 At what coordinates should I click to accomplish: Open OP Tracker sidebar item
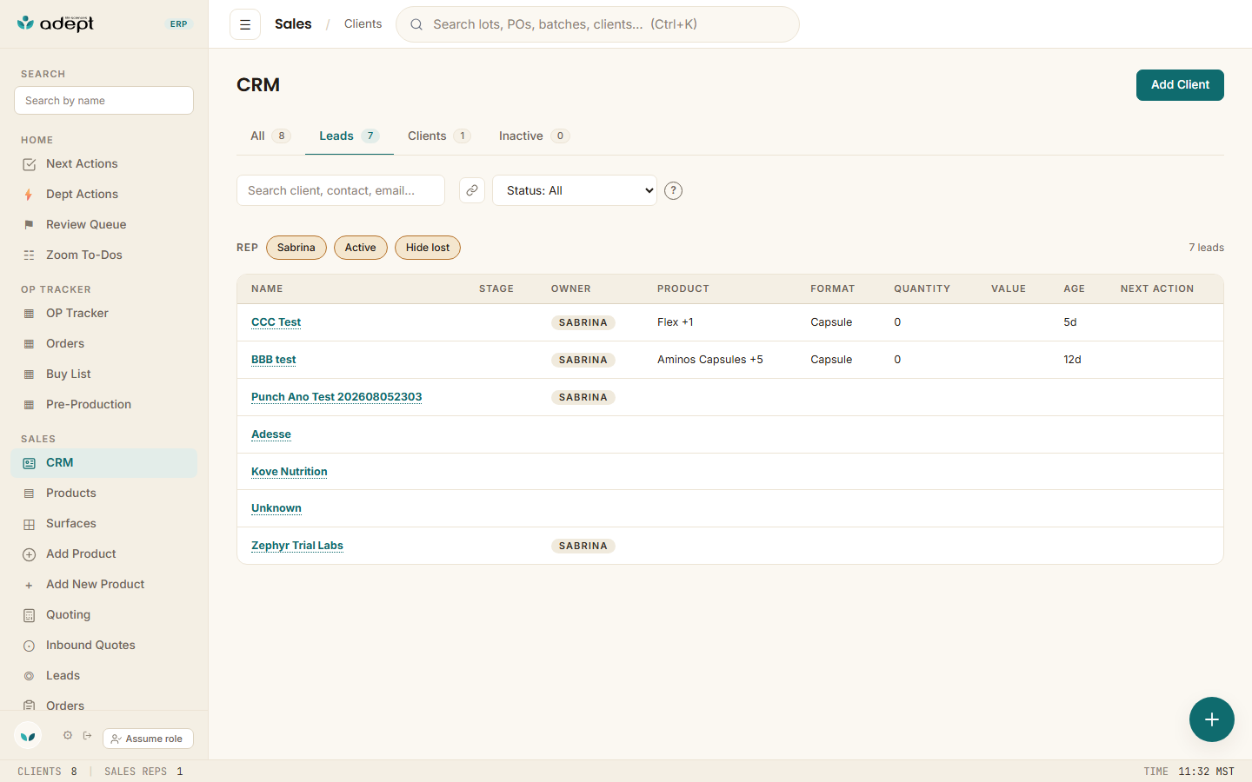104,313
